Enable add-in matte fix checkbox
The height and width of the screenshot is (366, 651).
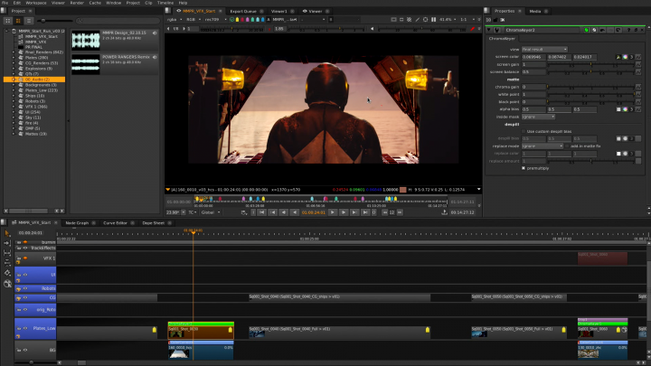[567, 146]
